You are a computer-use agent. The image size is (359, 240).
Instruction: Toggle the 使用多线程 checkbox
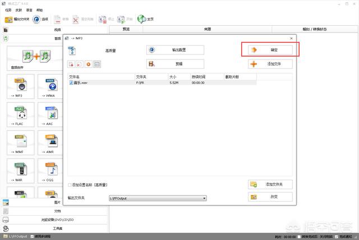click(33, 236)
